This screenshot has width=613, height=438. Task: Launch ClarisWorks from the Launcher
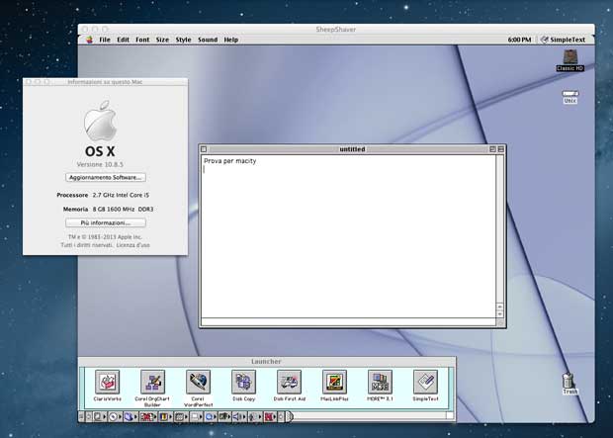tap(107, 382)
